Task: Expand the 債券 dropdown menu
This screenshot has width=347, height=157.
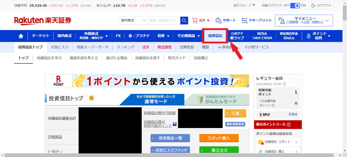Action: point(163,36)
